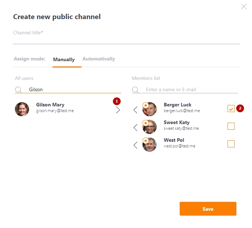Click Gilson Mary's profile photo
The width and height of the screenshot is (252, 228).
22,109
